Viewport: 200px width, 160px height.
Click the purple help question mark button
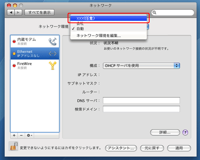(x=185, y=132)
